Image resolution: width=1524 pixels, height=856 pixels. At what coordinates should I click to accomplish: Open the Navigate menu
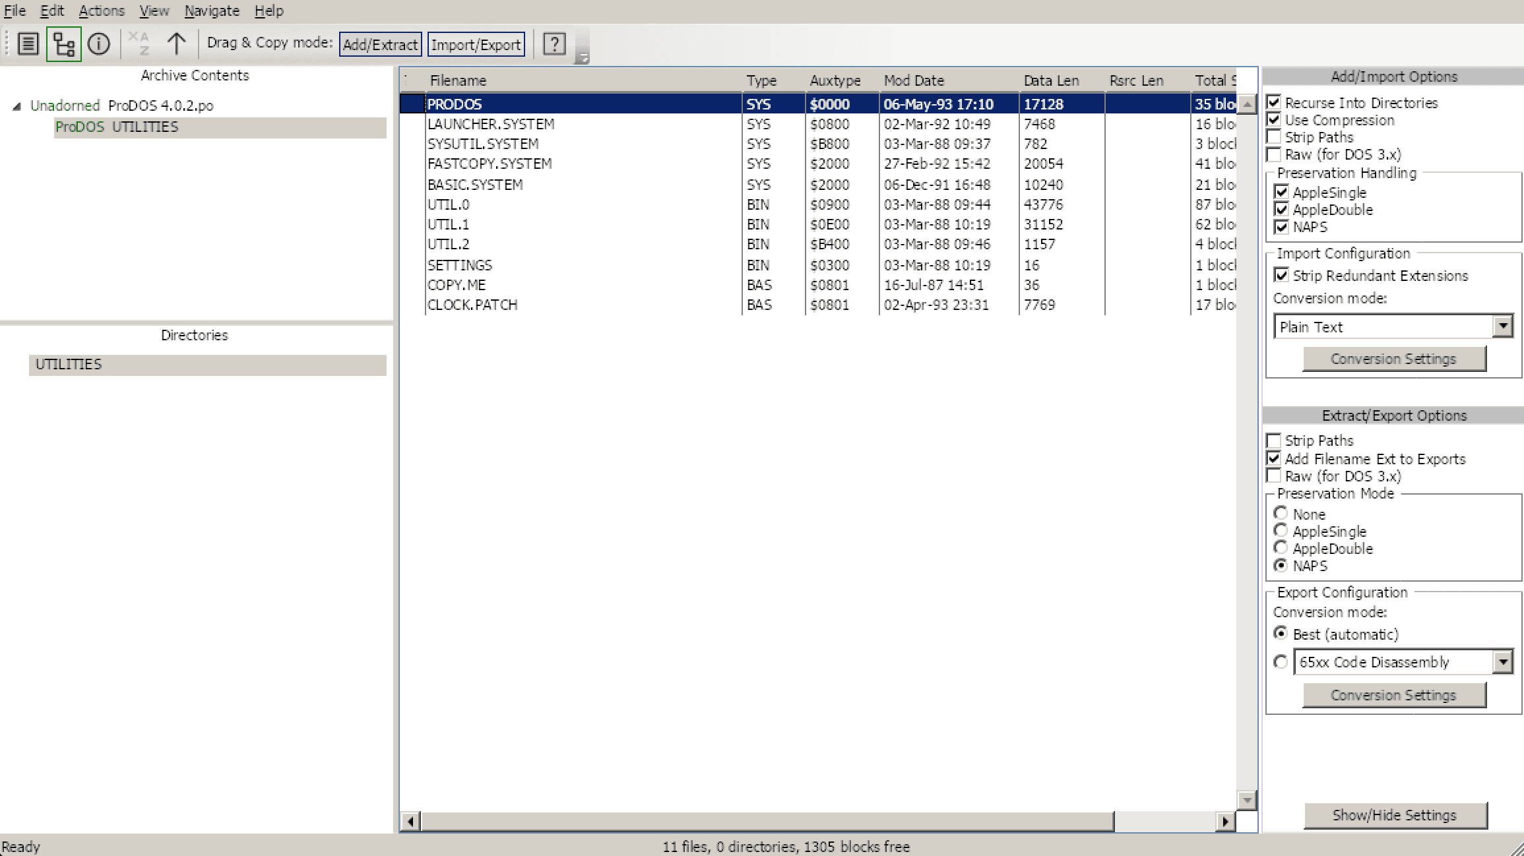(x=212, y=11)
